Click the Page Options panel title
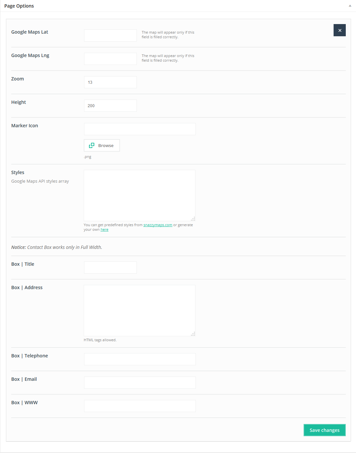Image resolution: width=356 pixels, height=453 pixels. click(x=19, y=6)
